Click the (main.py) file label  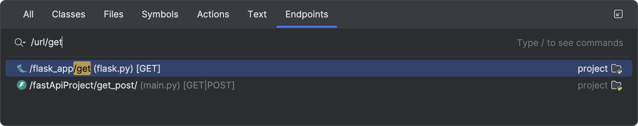(x=160, y=85)
